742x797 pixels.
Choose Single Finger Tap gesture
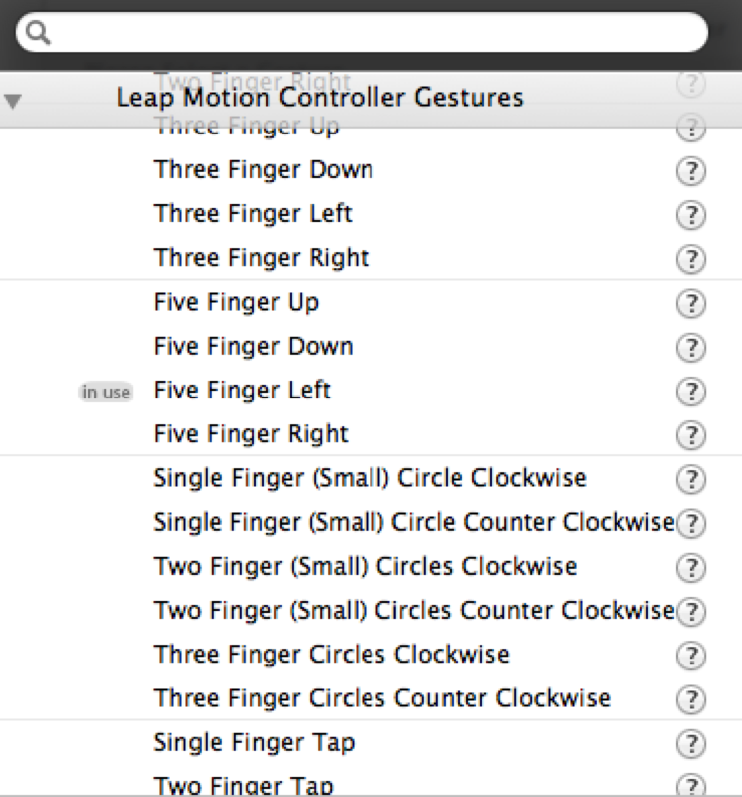[x=254, y=743]
